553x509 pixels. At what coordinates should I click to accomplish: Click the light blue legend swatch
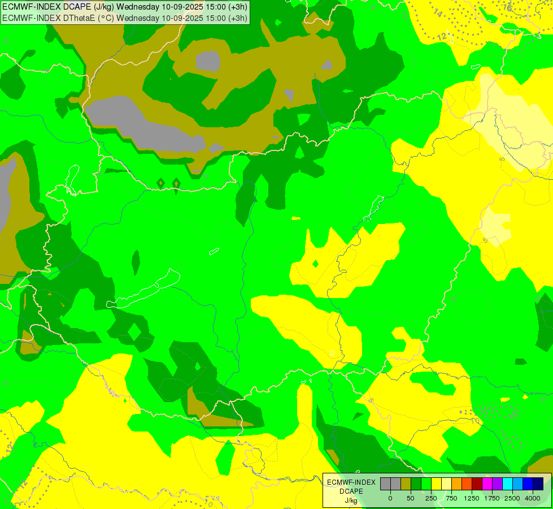point(518,484)
